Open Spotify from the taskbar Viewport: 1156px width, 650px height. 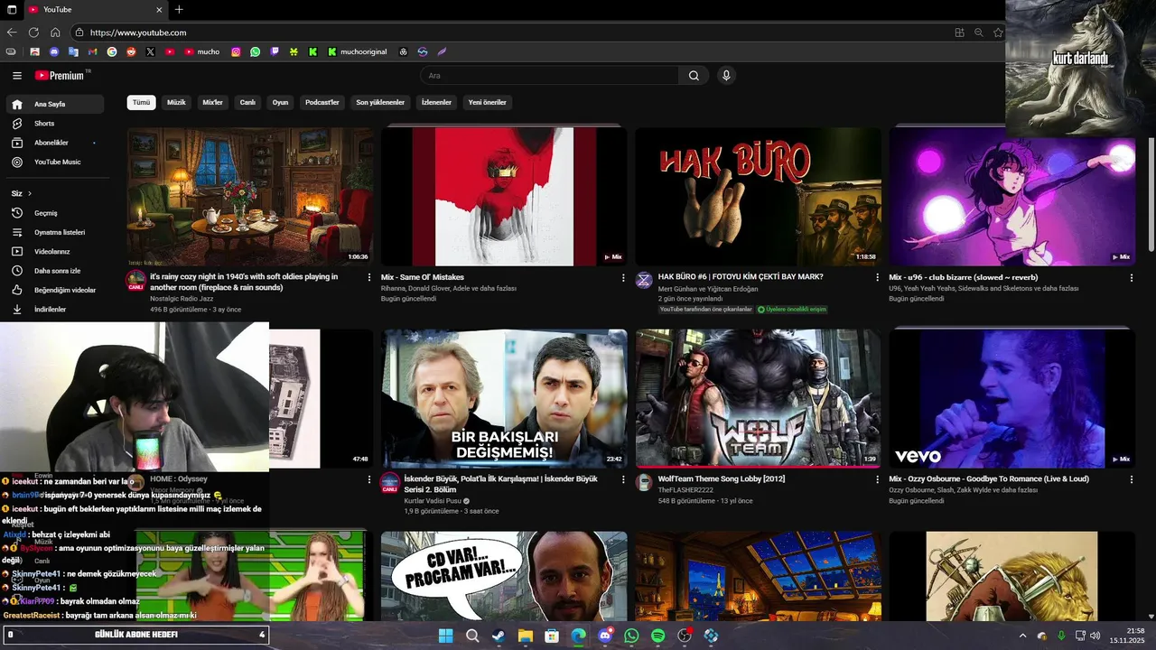pyautogui.click(x=658, y=636)
